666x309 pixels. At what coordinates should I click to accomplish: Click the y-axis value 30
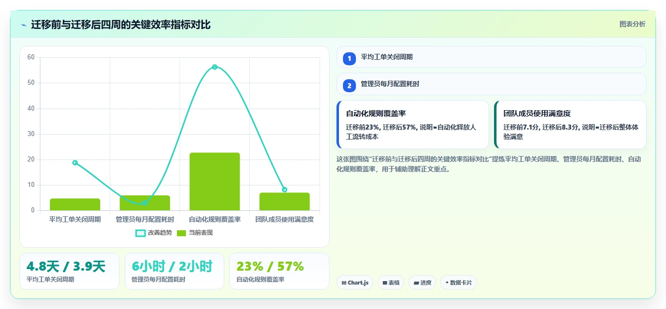(x=31, y=134)
